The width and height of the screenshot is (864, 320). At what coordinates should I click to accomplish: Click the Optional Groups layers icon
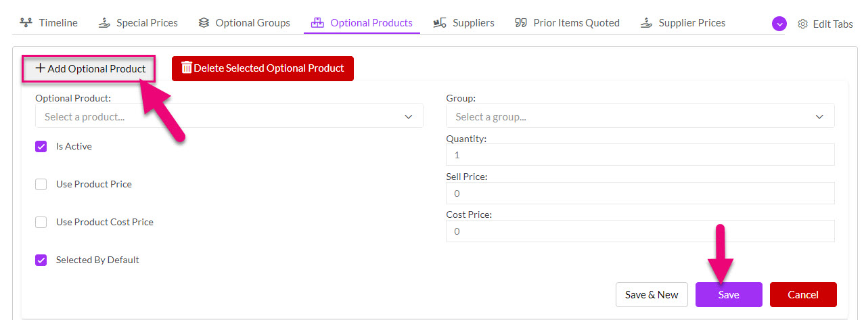tap(204, 23)
